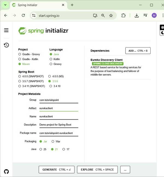The image size is (164, 177).
Task: Open the profile avatar M
Action: (154, 15)
